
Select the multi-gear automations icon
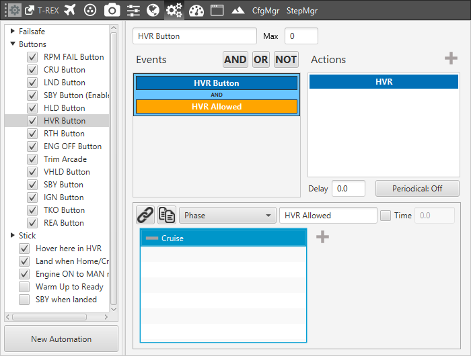(x=174, y=10)
